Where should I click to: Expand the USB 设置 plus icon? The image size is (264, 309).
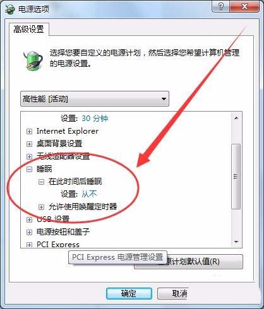pyautogui.click(x=29, y=219)
